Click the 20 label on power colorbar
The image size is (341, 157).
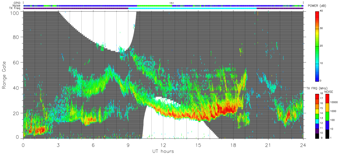tap(321, 46)
